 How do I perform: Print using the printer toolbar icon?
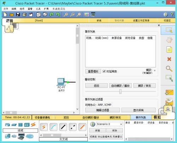tap(24, 14)
